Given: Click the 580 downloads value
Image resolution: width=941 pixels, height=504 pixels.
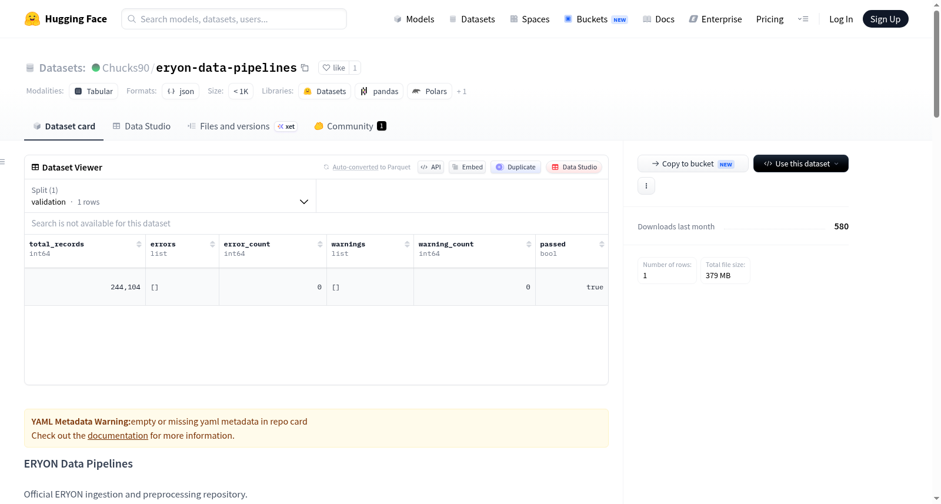Looking at the screenshot, I should [841, 226].
